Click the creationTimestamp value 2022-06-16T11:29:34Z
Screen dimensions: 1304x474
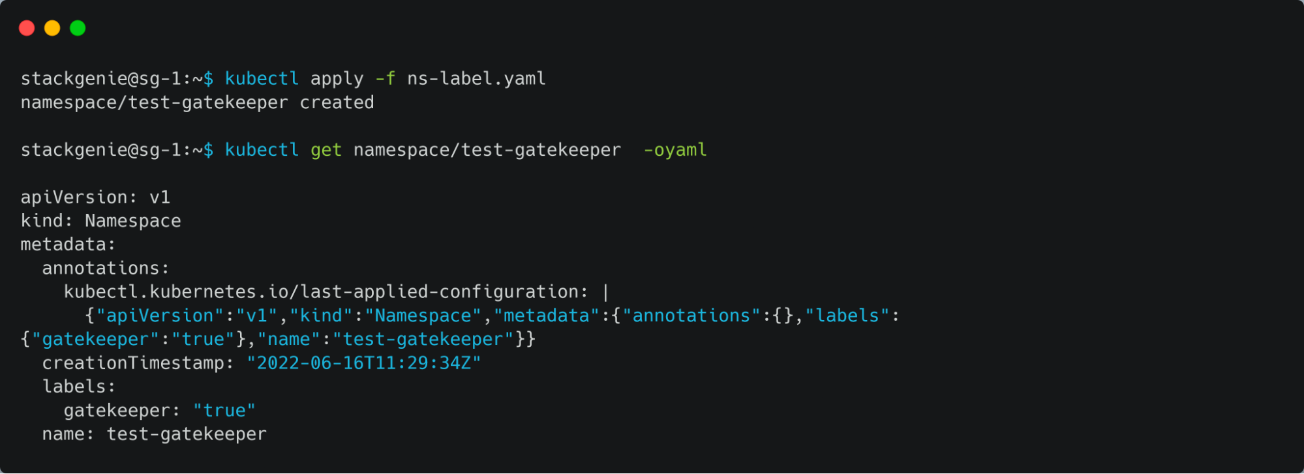(364, 363)
